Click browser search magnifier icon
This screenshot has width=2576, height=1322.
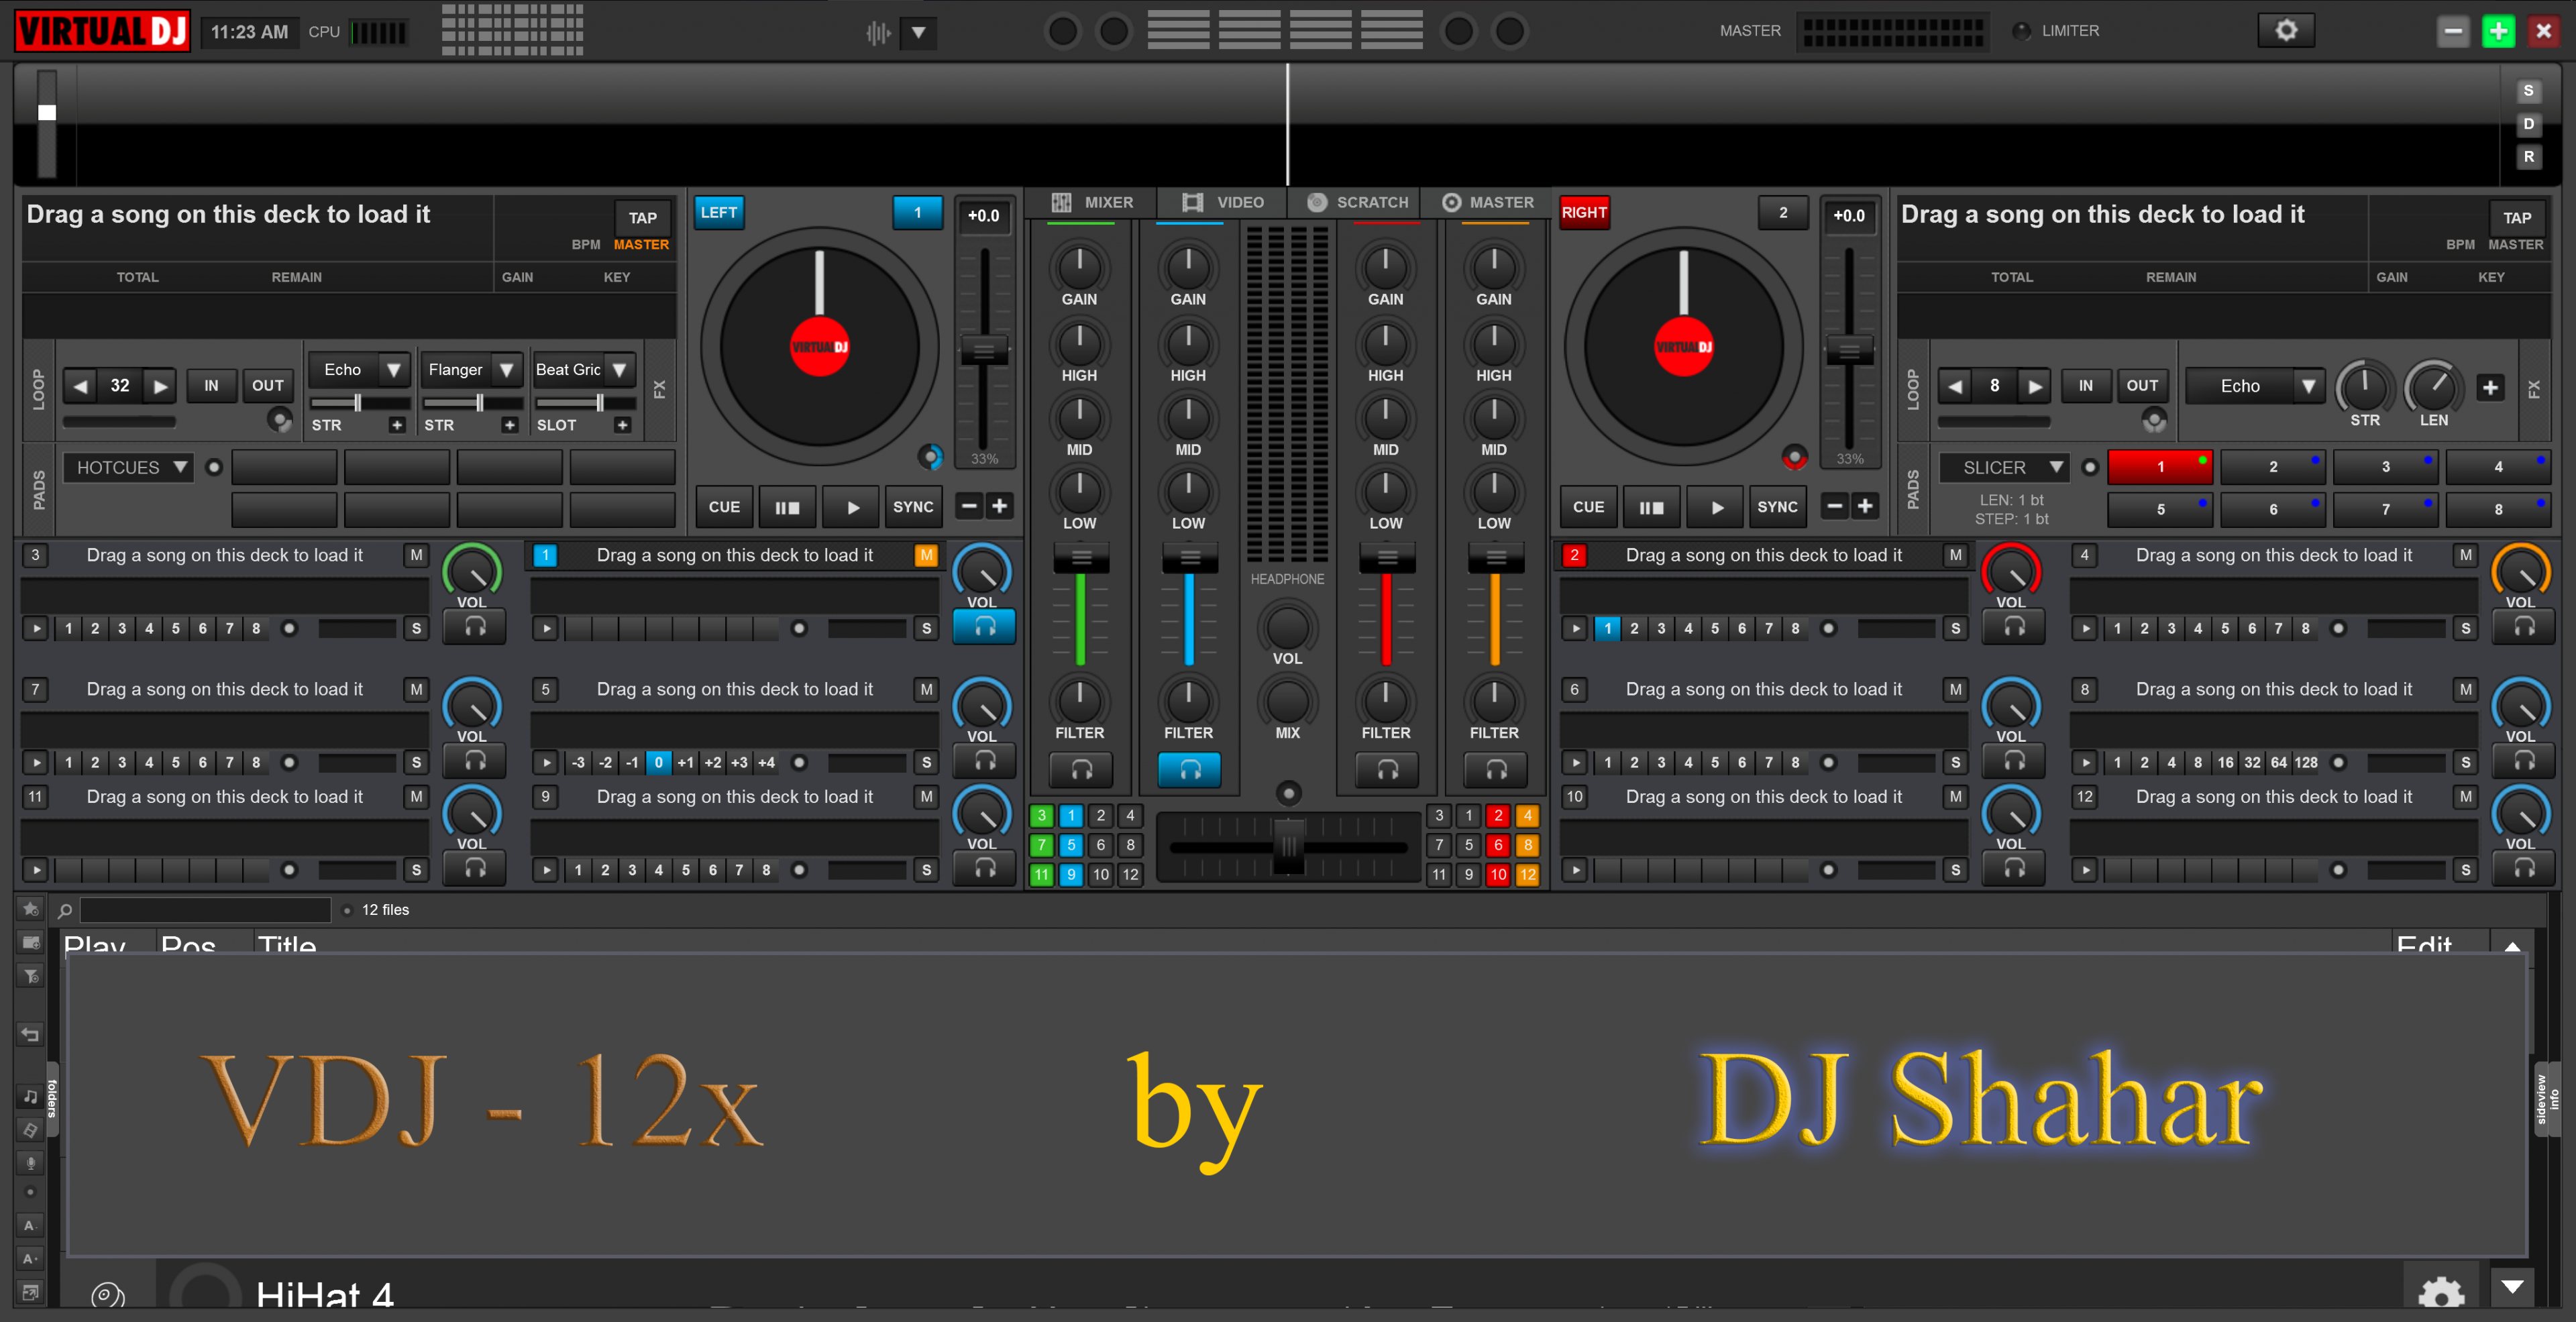(x=65, y=910)
